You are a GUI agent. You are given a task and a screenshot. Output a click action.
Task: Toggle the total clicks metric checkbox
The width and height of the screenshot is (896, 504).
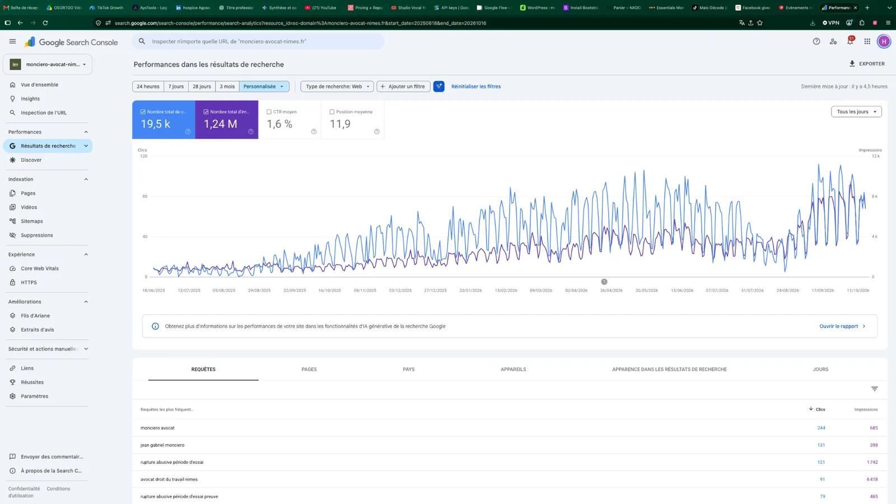coord(143,112)
